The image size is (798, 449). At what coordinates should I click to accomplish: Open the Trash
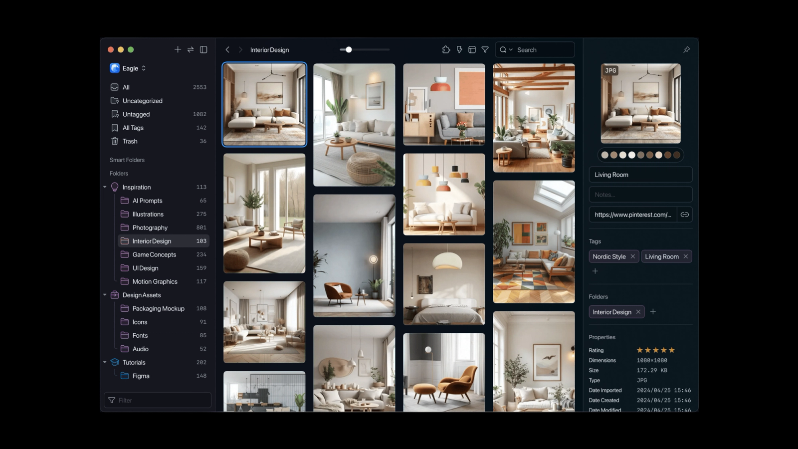click(158, 141)
